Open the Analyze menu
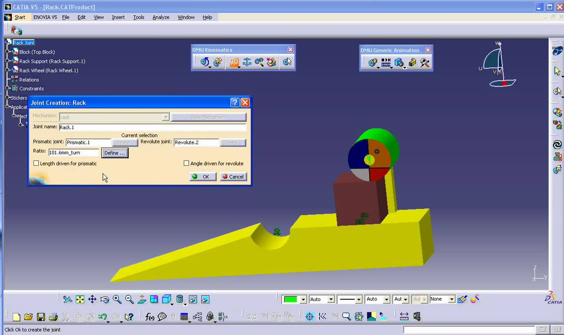 (161, 17)
